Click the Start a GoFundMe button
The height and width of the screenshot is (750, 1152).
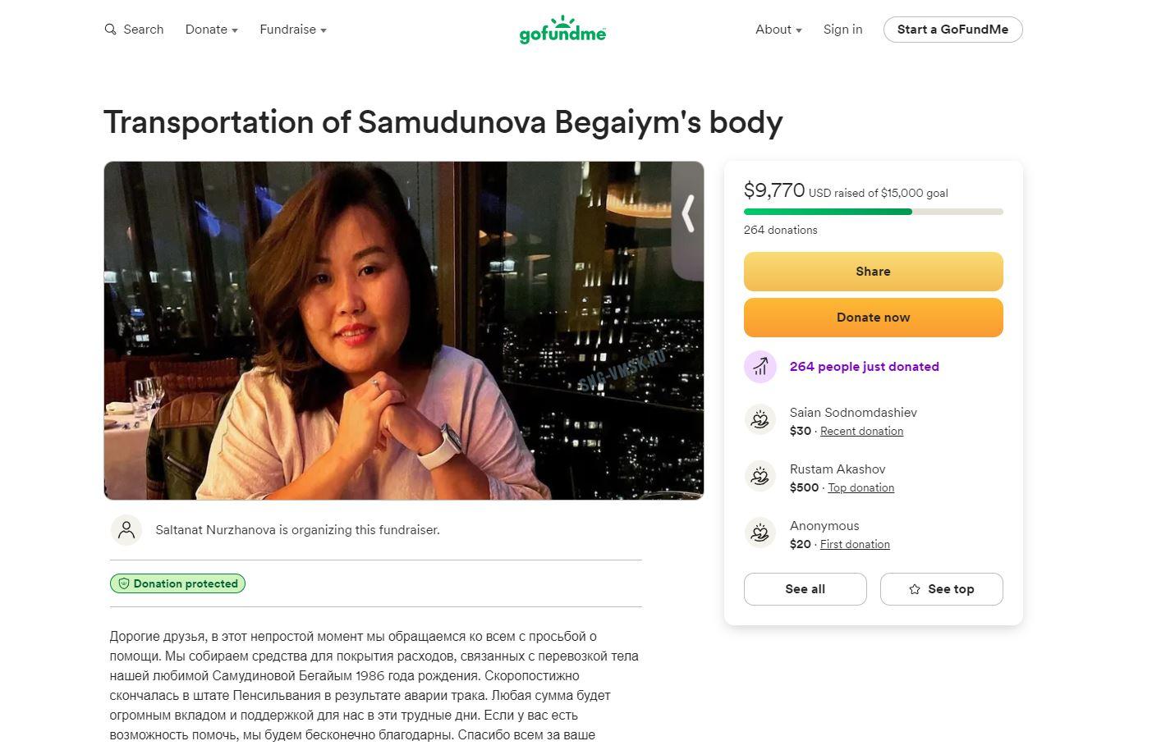[952, 30]
